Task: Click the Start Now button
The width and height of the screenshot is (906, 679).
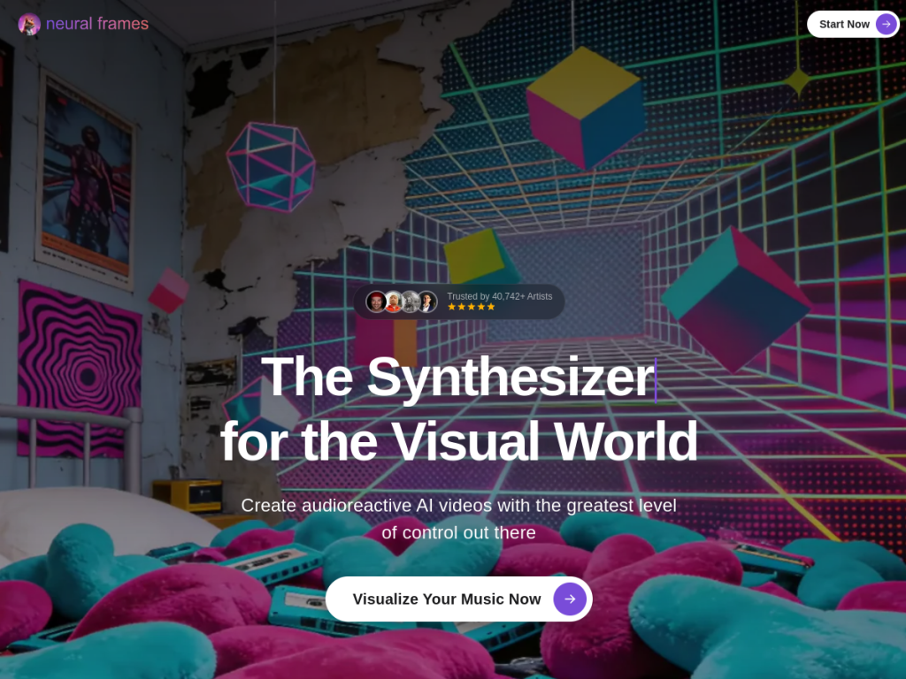Action: click(x=853, y=24)
